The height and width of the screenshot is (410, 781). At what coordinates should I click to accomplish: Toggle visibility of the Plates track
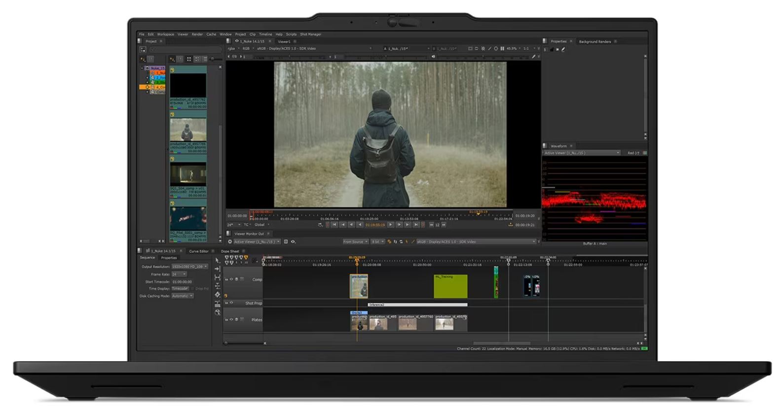coord(231,320)
